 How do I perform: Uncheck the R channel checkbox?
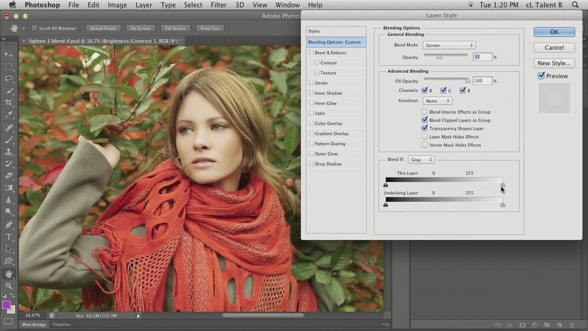tap(424, 91)
